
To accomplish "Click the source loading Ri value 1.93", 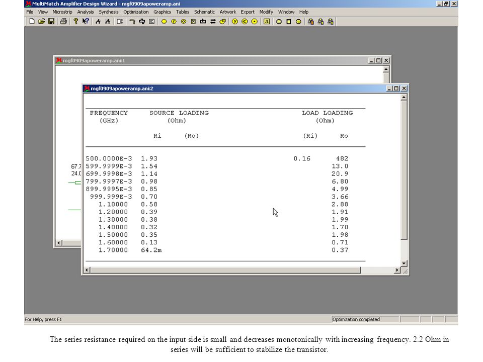I will [149, 158].
